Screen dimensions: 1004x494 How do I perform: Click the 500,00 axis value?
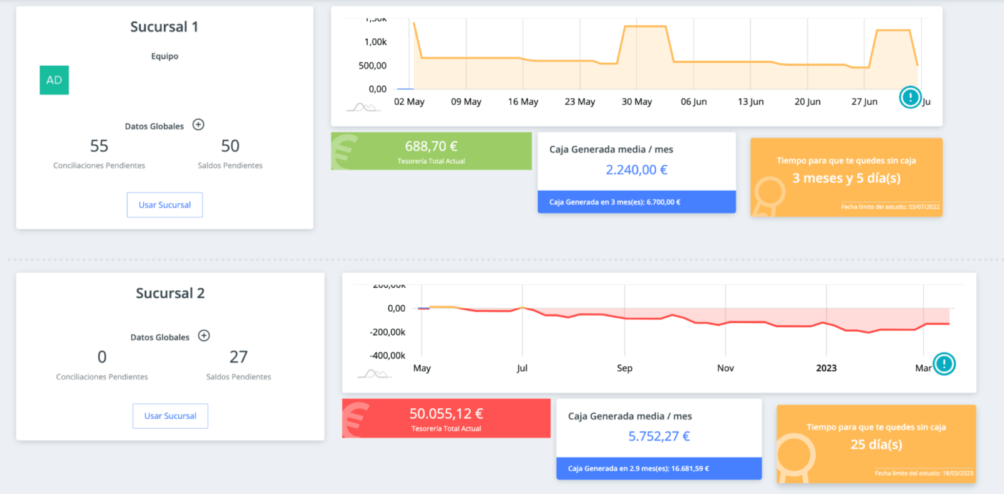372,66
